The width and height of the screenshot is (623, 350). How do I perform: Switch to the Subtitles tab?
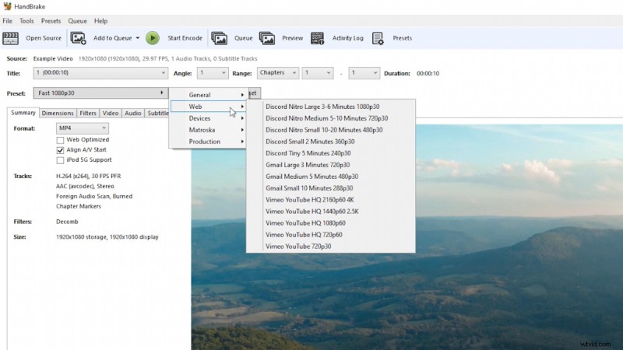point(157,113)
